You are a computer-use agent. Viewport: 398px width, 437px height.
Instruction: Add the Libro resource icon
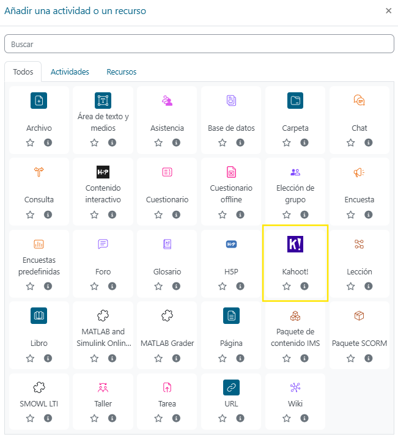click(39, 316)
